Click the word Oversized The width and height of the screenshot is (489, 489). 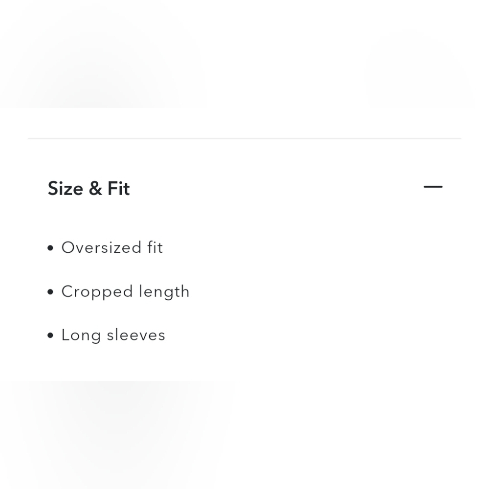point(101,247)
